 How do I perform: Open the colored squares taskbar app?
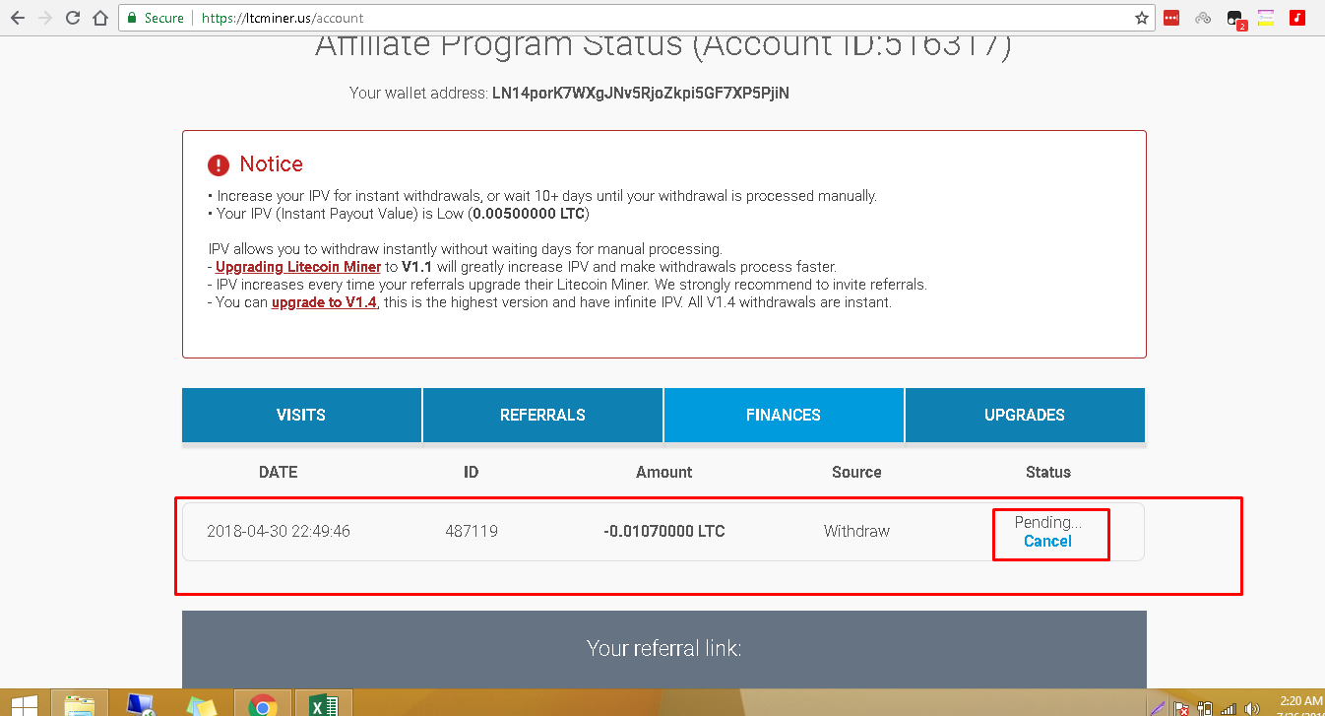[202, 703]
